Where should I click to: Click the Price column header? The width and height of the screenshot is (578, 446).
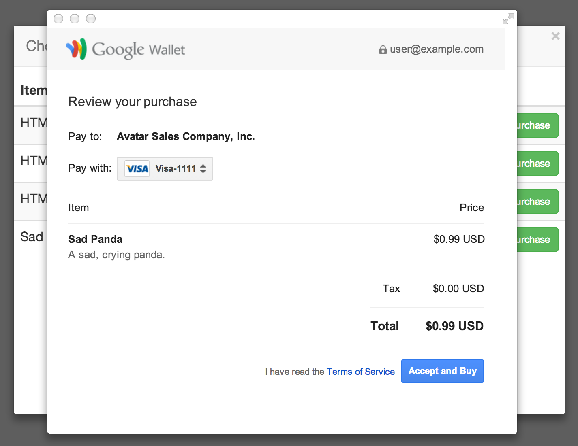471,208
